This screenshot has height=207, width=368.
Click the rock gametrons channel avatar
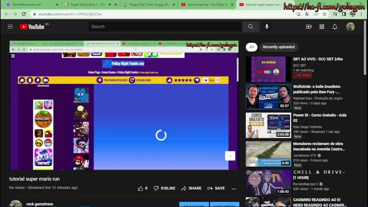[16, 204]
